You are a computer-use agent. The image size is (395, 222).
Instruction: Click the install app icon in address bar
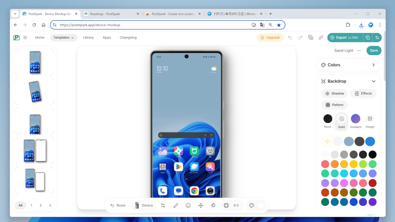pos(254,25)
